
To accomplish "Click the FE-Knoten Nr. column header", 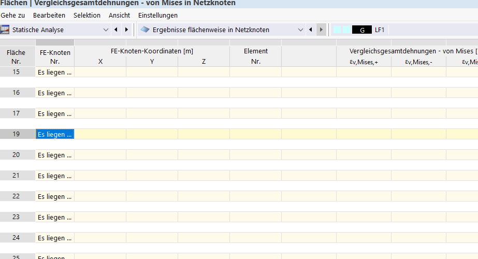I will [55, 56].
